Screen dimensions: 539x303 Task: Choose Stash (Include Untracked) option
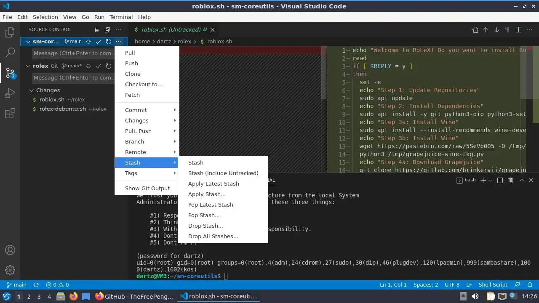(223, 173)
